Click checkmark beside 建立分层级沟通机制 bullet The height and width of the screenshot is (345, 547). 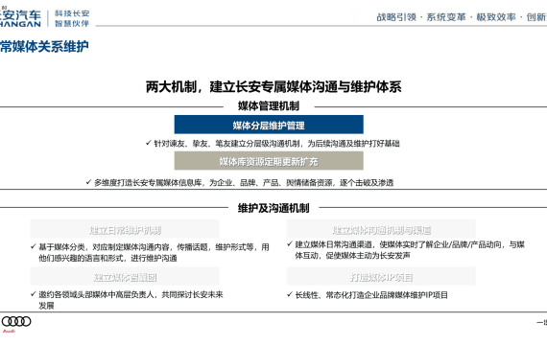(x=149, y=143)
